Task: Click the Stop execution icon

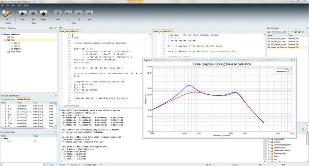Action: click(34, 13)
